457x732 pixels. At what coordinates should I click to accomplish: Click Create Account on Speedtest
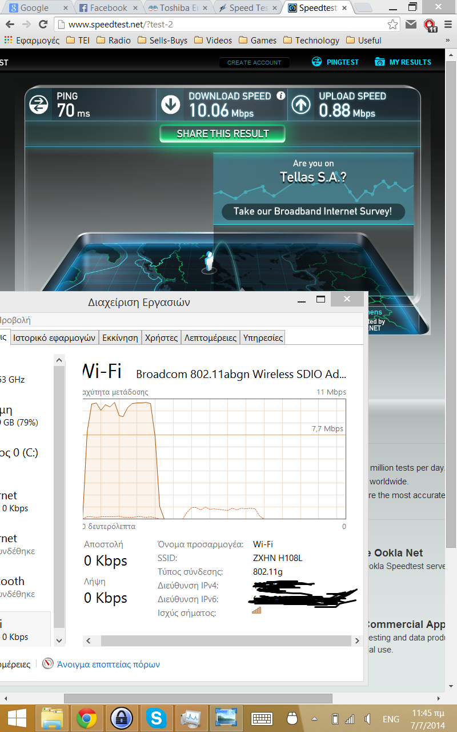[254, 62]
